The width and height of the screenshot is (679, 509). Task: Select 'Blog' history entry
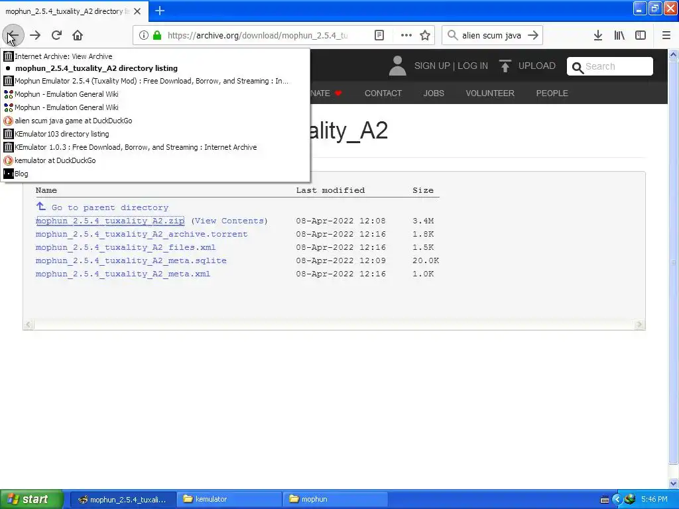[x=155, y=174]
